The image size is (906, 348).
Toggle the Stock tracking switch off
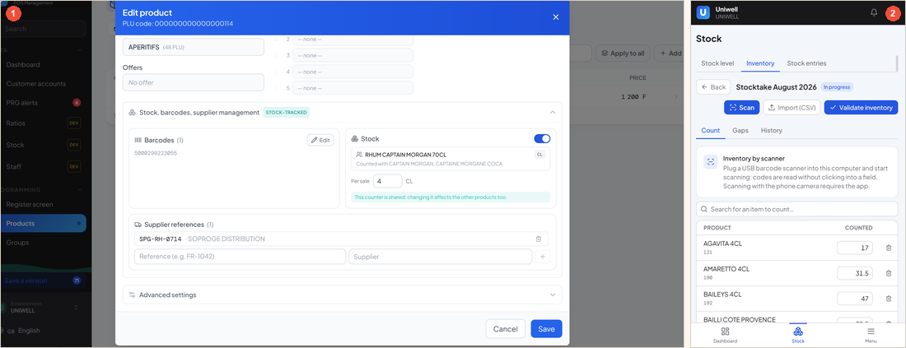click(542, 138)
